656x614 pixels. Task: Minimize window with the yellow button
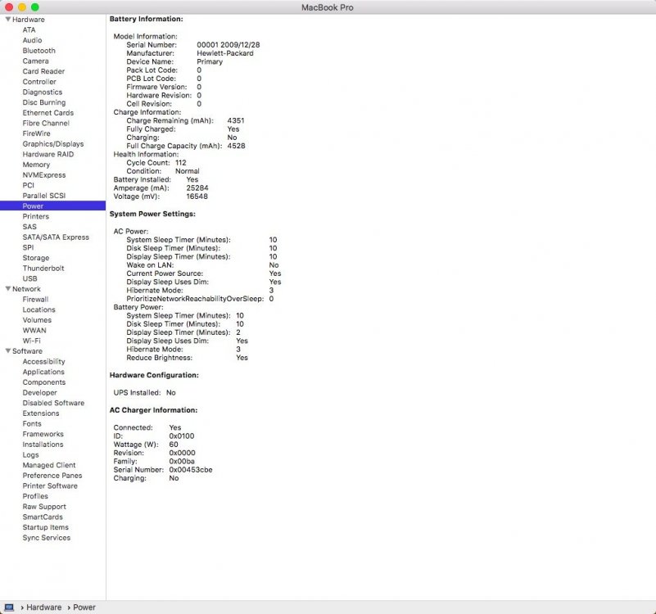click(x=22, y=7)
